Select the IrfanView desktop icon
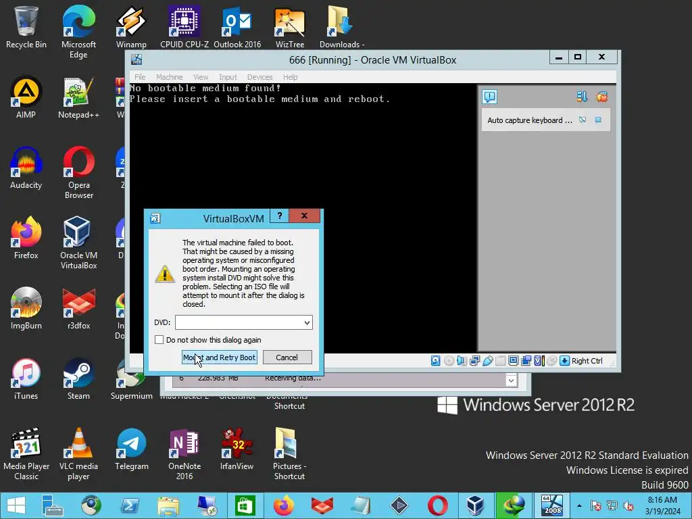 pyautogui.click(x=237, y=449)
